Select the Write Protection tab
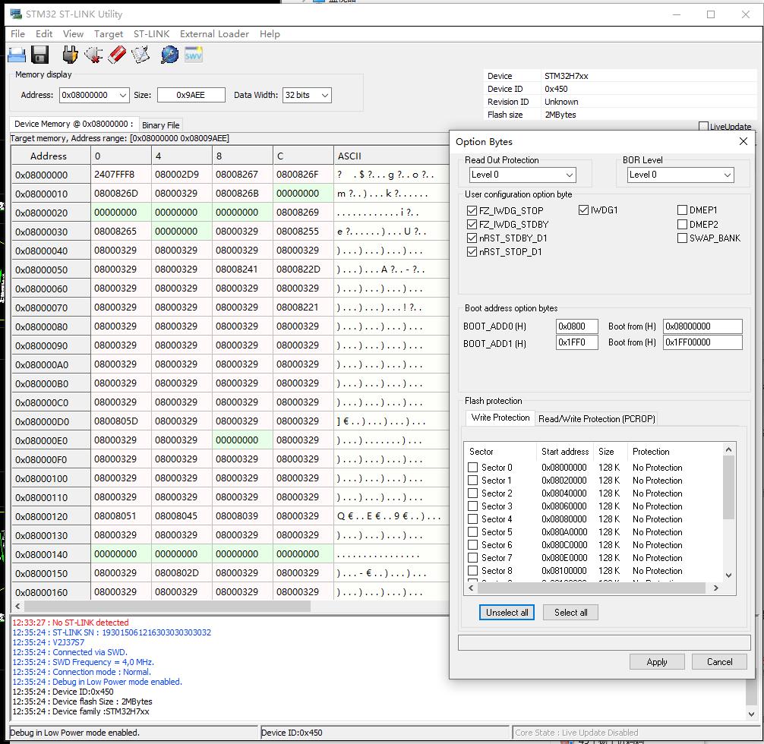Image resolution: width=764 pixels, height=744 pixels. (x=500, y=418)
